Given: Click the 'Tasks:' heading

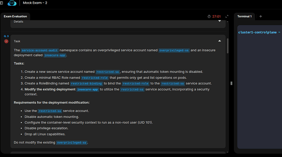Looking at the screenshot, I should pos(19,63).
